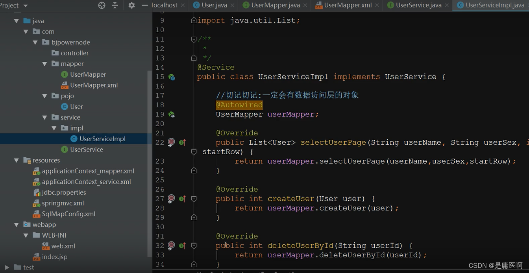529x273 pixels.
Task: Collapse the webapp folder arrow
Action: [17, 225]
